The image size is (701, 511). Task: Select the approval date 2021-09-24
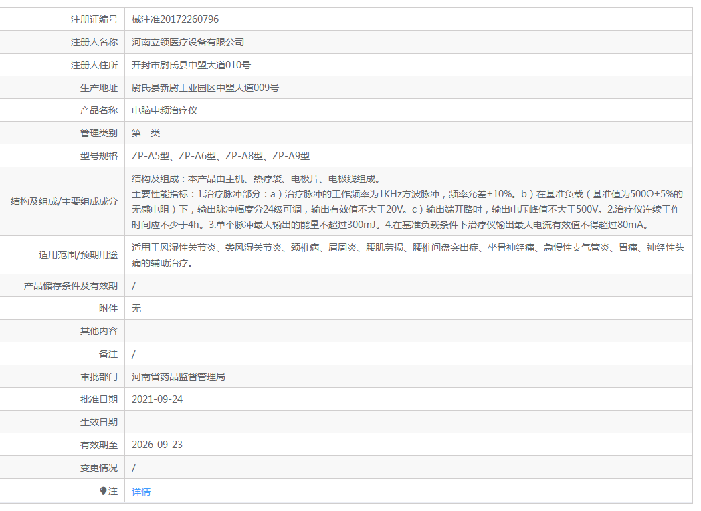(157, 399)
